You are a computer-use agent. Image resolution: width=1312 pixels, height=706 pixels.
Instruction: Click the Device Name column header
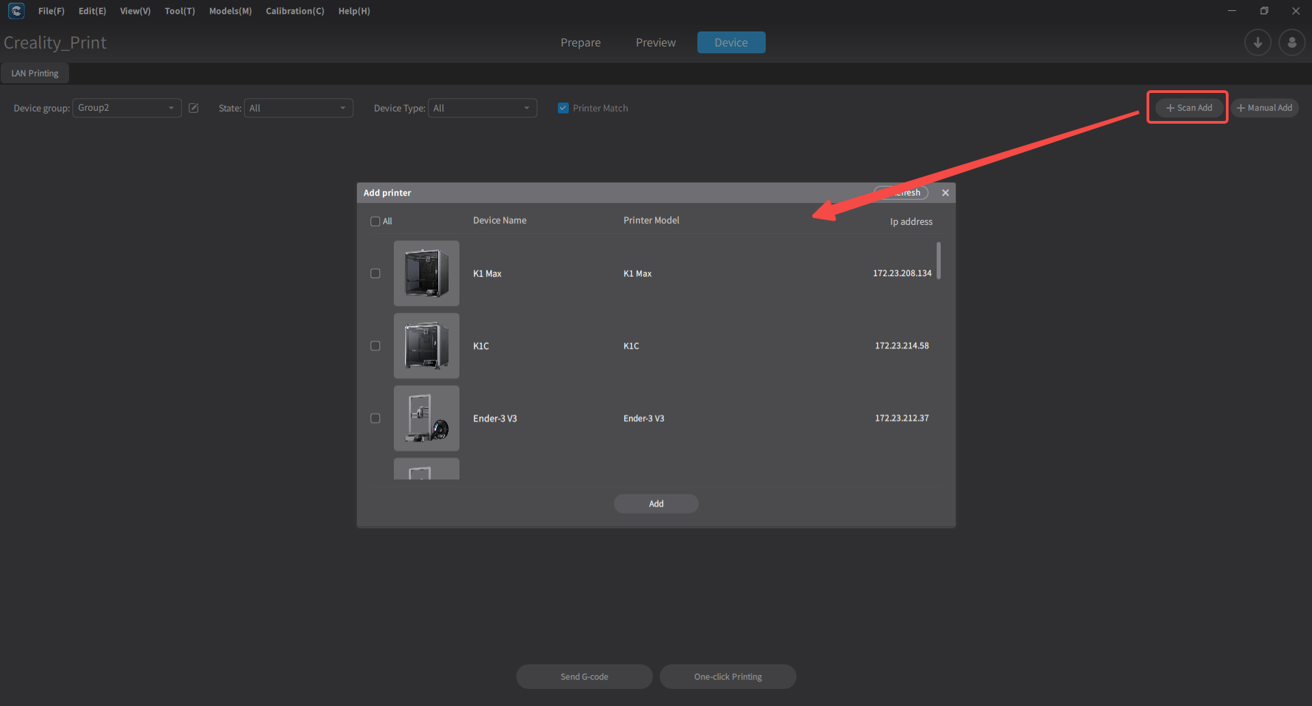tap(500, 220)
